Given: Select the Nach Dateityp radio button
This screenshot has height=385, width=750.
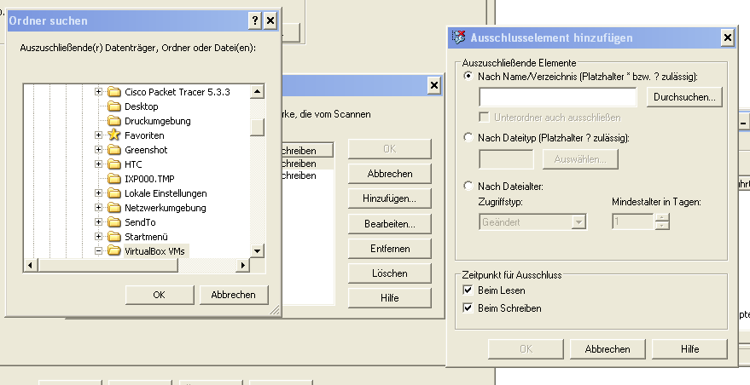Looking at the screenshot, I should 467,137.
